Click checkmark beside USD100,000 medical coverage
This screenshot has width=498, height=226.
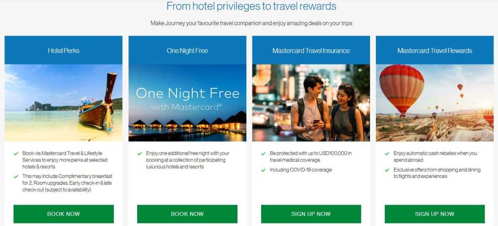pyautogui.click(x=263, y=154)
